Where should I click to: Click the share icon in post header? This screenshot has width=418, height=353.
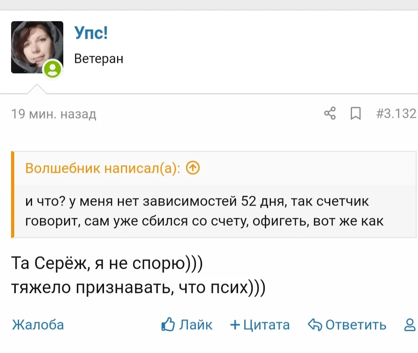click(x=330, y=113)
